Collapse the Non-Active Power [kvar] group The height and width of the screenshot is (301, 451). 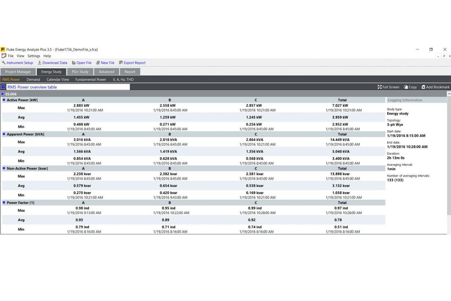click(4, 168)
